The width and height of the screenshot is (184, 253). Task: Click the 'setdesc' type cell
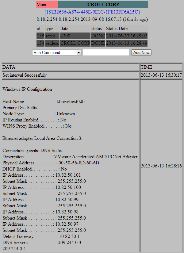click(x=52, y=43)
